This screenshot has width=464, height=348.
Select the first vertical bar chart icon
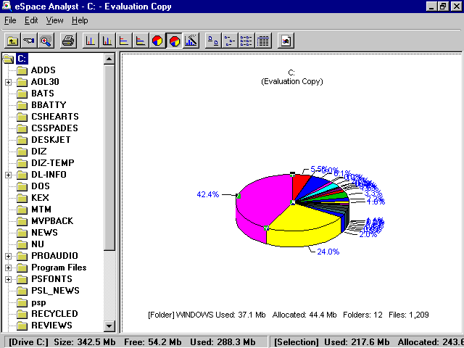91,41
